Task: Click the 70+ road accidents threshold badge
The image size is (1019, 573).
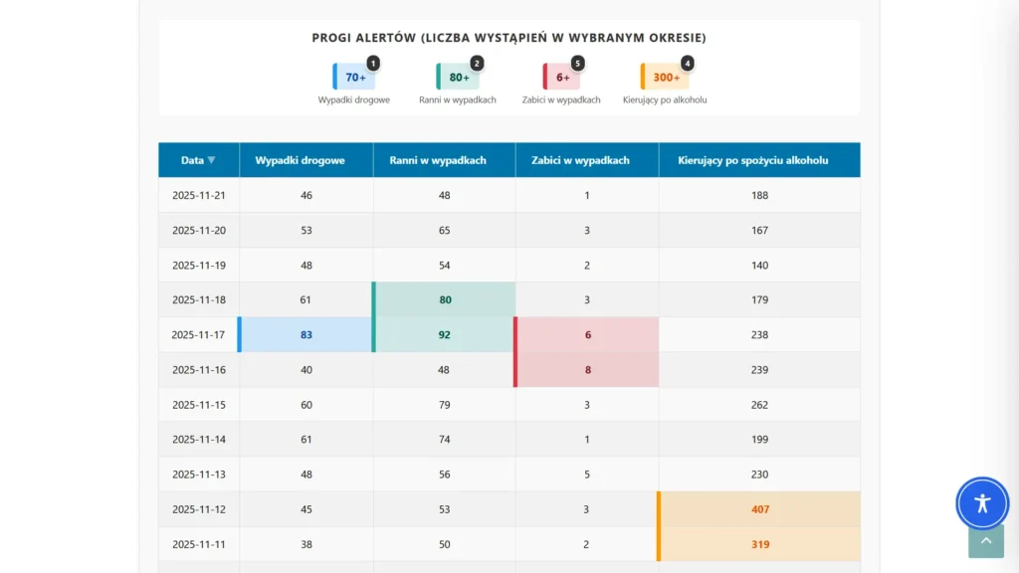Action: coord(355,78)
